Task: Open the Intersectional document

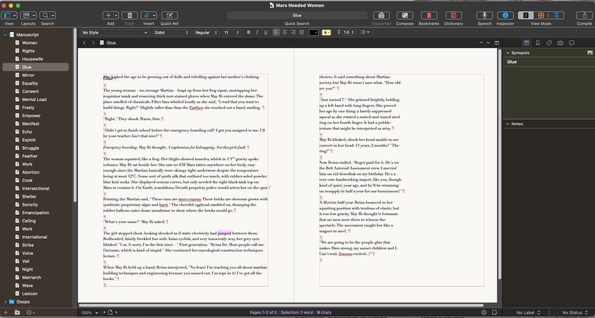Action: tap(36, 188)
